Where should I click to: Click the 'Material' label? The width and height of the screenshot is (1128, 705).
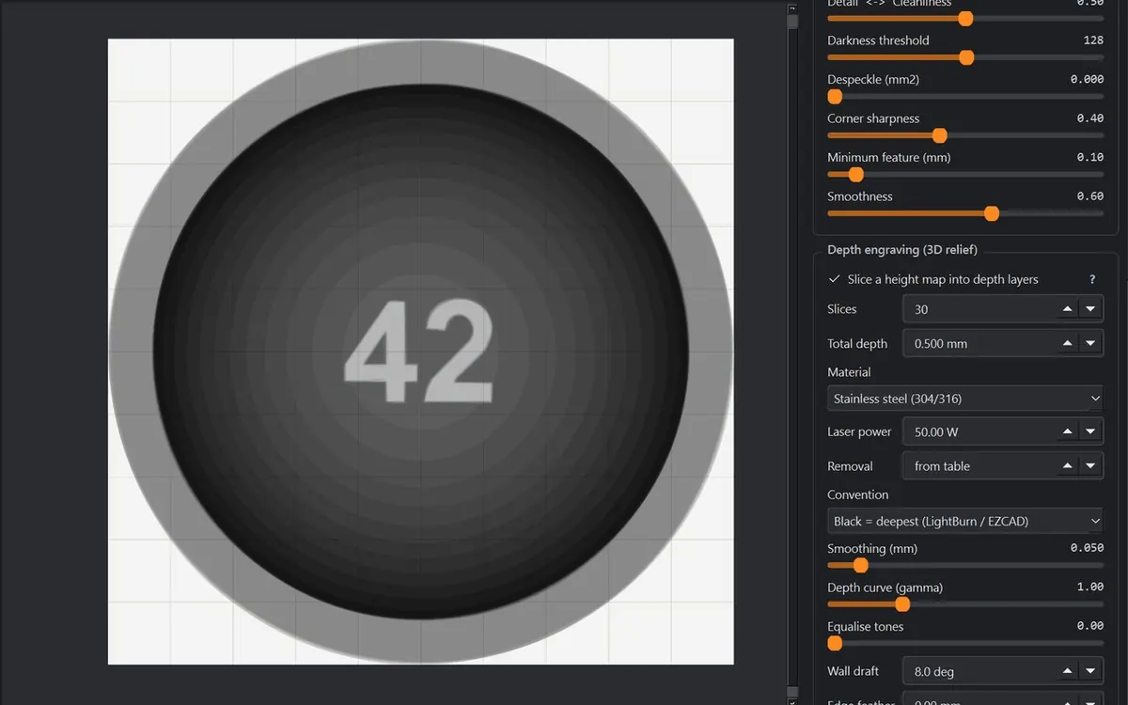(849, 372)
